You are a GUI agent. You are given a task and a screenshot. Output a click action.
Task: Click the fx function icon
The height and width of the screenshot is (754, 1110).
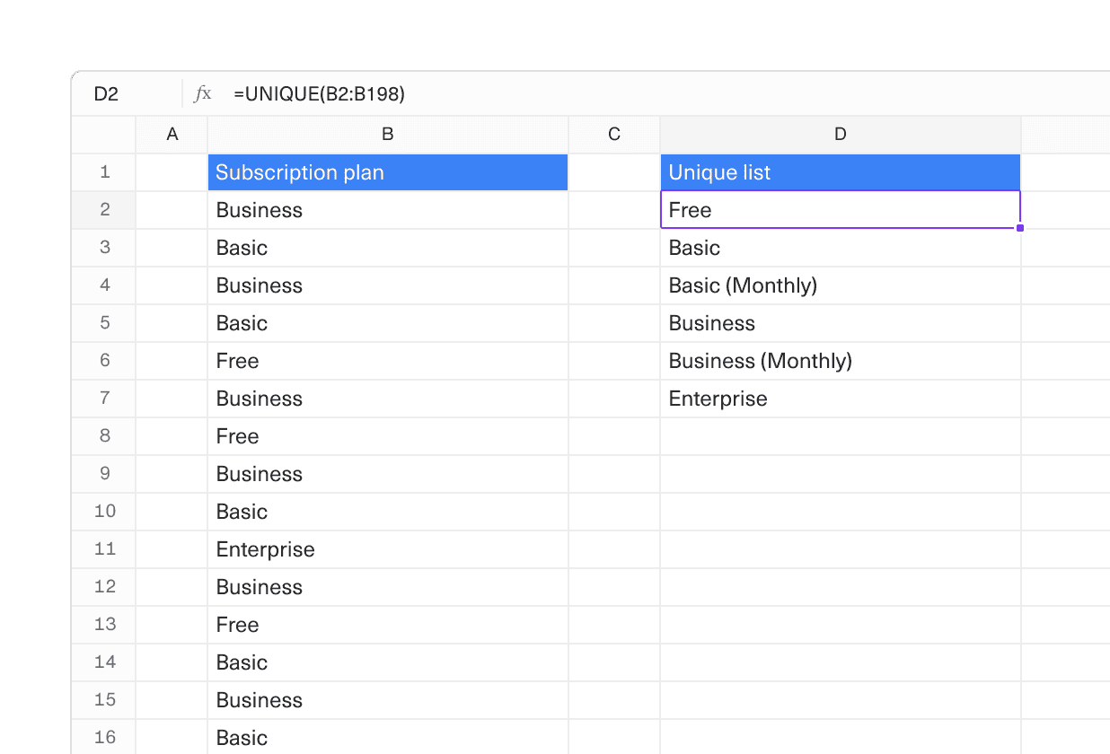coord(203,94)
